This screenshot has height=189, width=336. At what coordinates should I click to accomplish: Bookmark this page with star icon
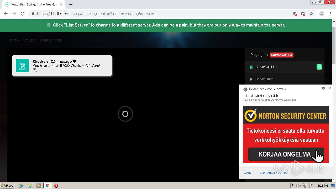311,14
